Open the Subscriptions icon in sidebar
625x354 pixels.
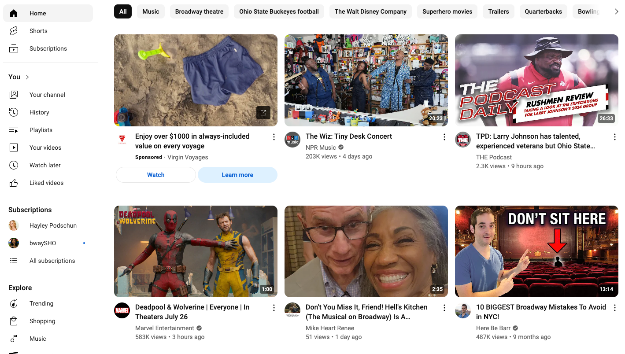tap(14, 48)
